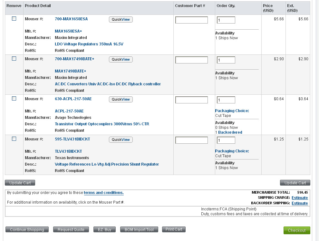Image resolution: width=319 pixels, height=241 pixels.
Task: Check remove box for 700-MAX17498BATE+ row
Action: pos(14,59)
